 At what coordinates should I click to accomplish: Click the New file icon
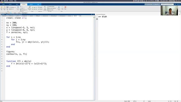tap(1, 7)
